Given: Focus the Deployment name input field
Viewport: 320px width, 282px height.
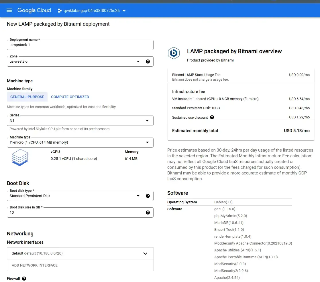Looking at the screenshot, I should click(x=80, y=45).
